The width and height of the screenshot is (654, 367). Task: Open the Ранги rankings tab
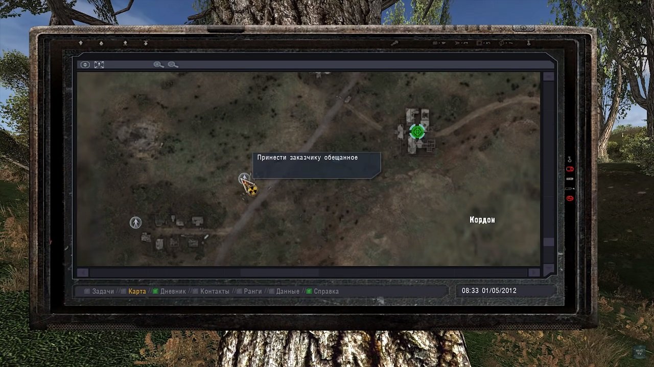(x=252, y=292)
